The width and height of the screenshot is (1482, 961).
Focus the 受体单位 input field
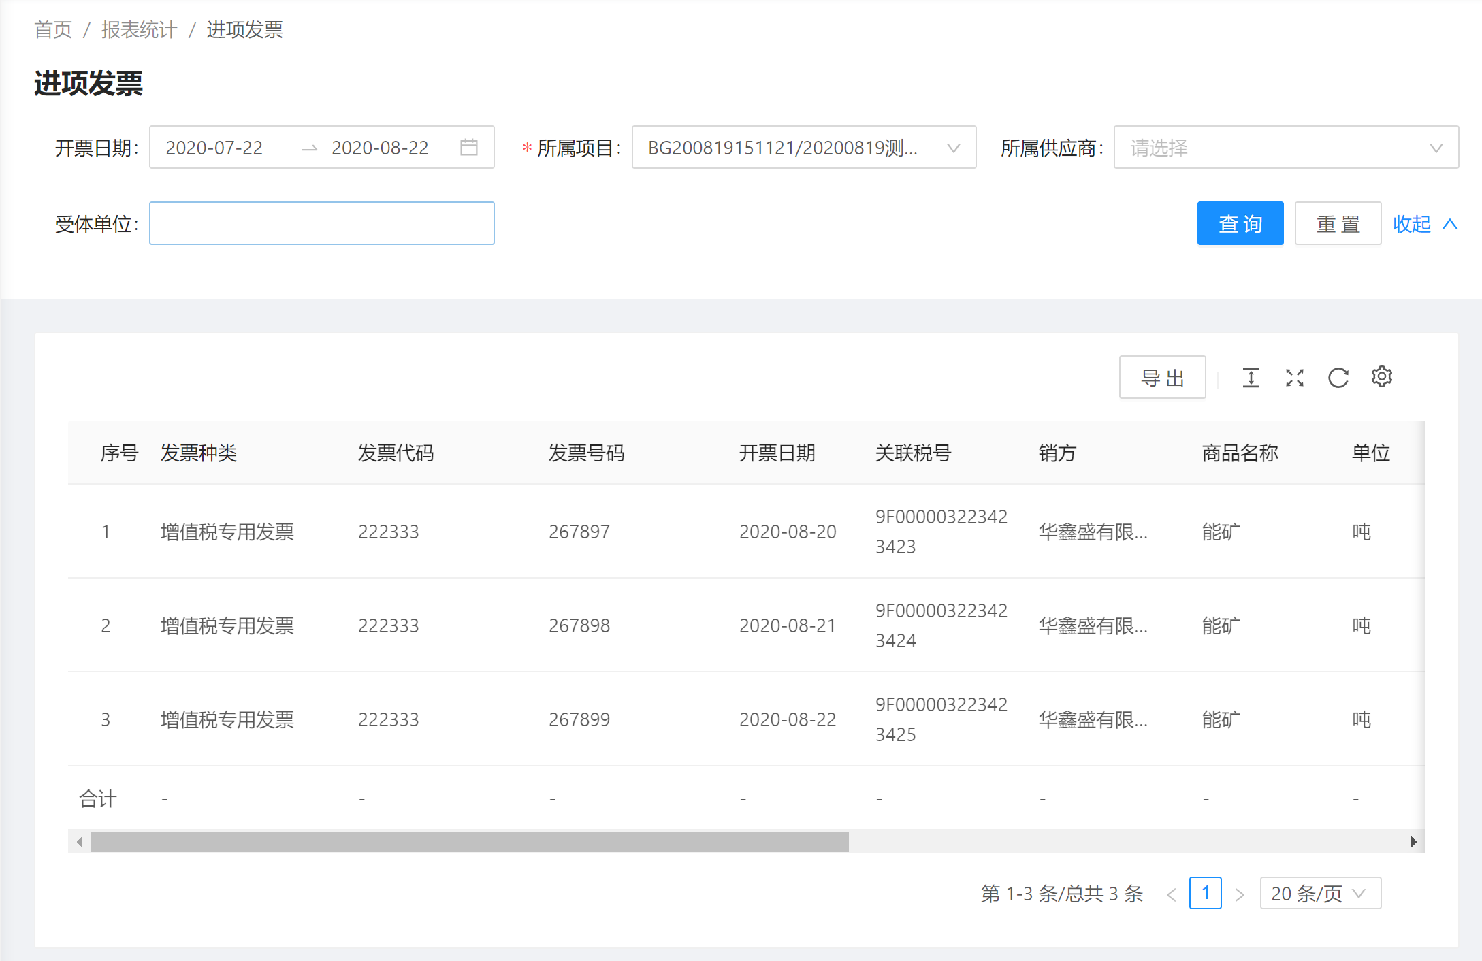pos(321,223)
